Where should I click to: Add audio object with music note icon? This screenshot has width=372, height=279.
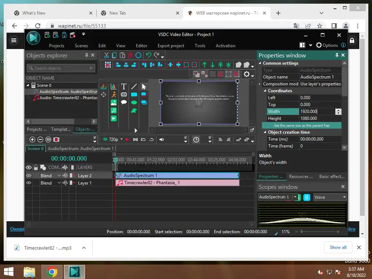tap(114, 110)
